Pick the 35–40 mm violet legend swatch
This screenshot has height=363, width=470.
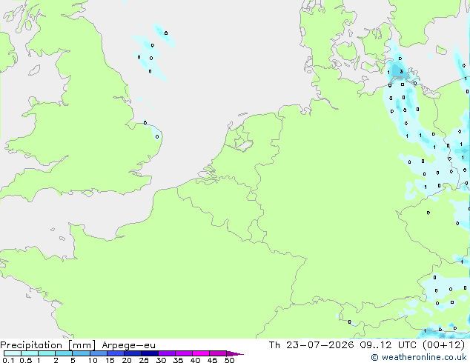click(x=184, y=353)
